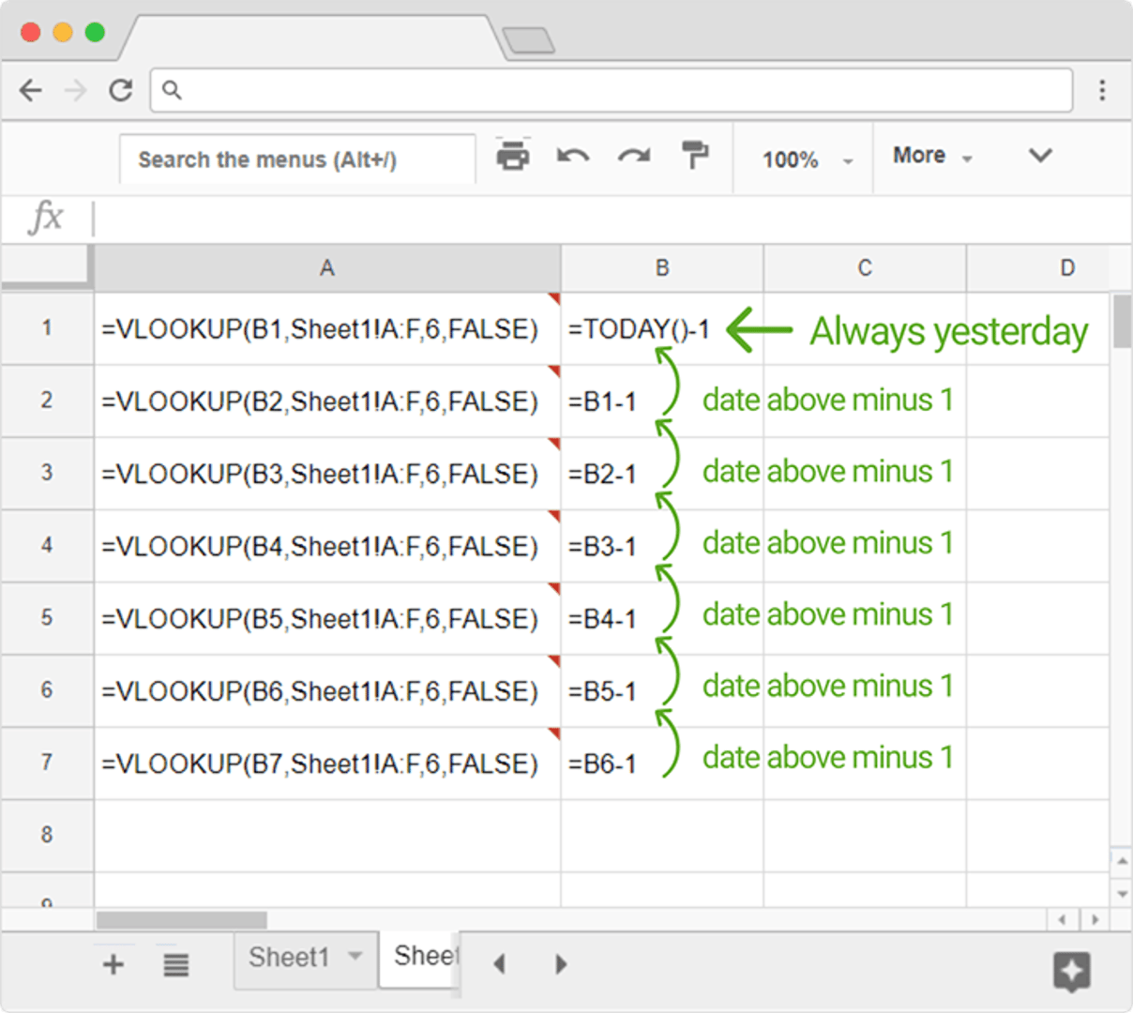Expand the Sheet1 tab dropdown arrow

[x=356, y=956]
